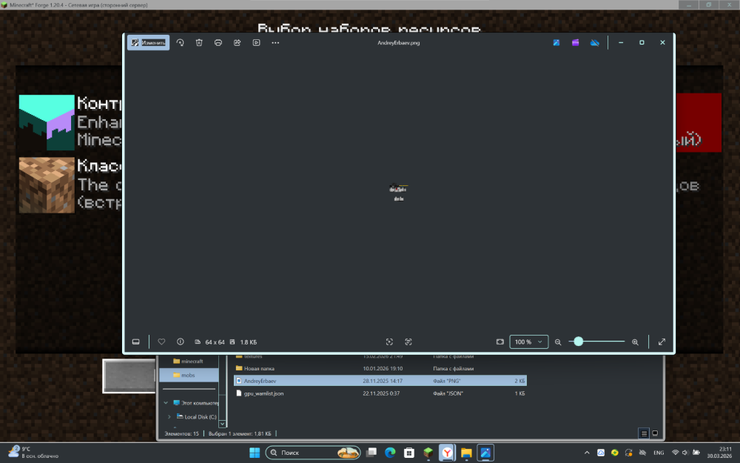Viewport: 740px width, 463px height.
Task: Open clock and date 23:11 panel
Action: click(719, 453)
